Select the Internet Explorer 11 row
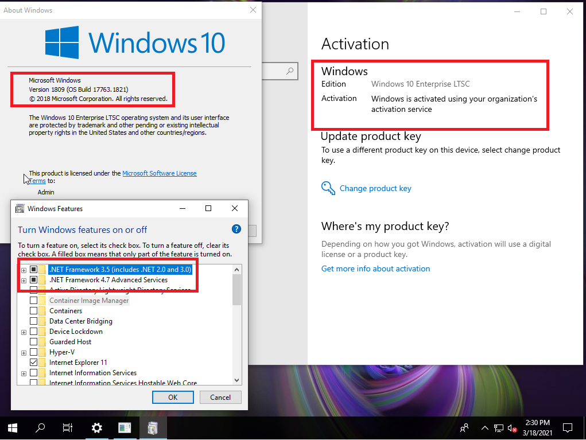Screen dimensions: 586x440 [78, 363]
